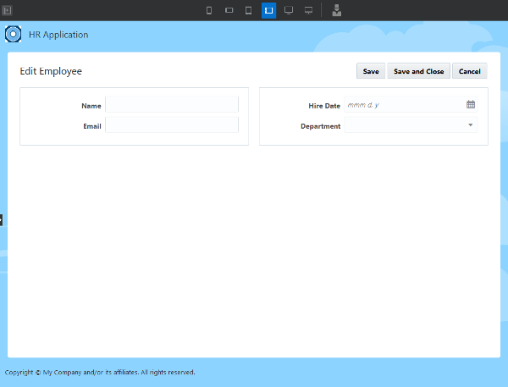Click the HR Application title
The height and width of the screenshot is (387, 508).
click(x=58, y=35)
